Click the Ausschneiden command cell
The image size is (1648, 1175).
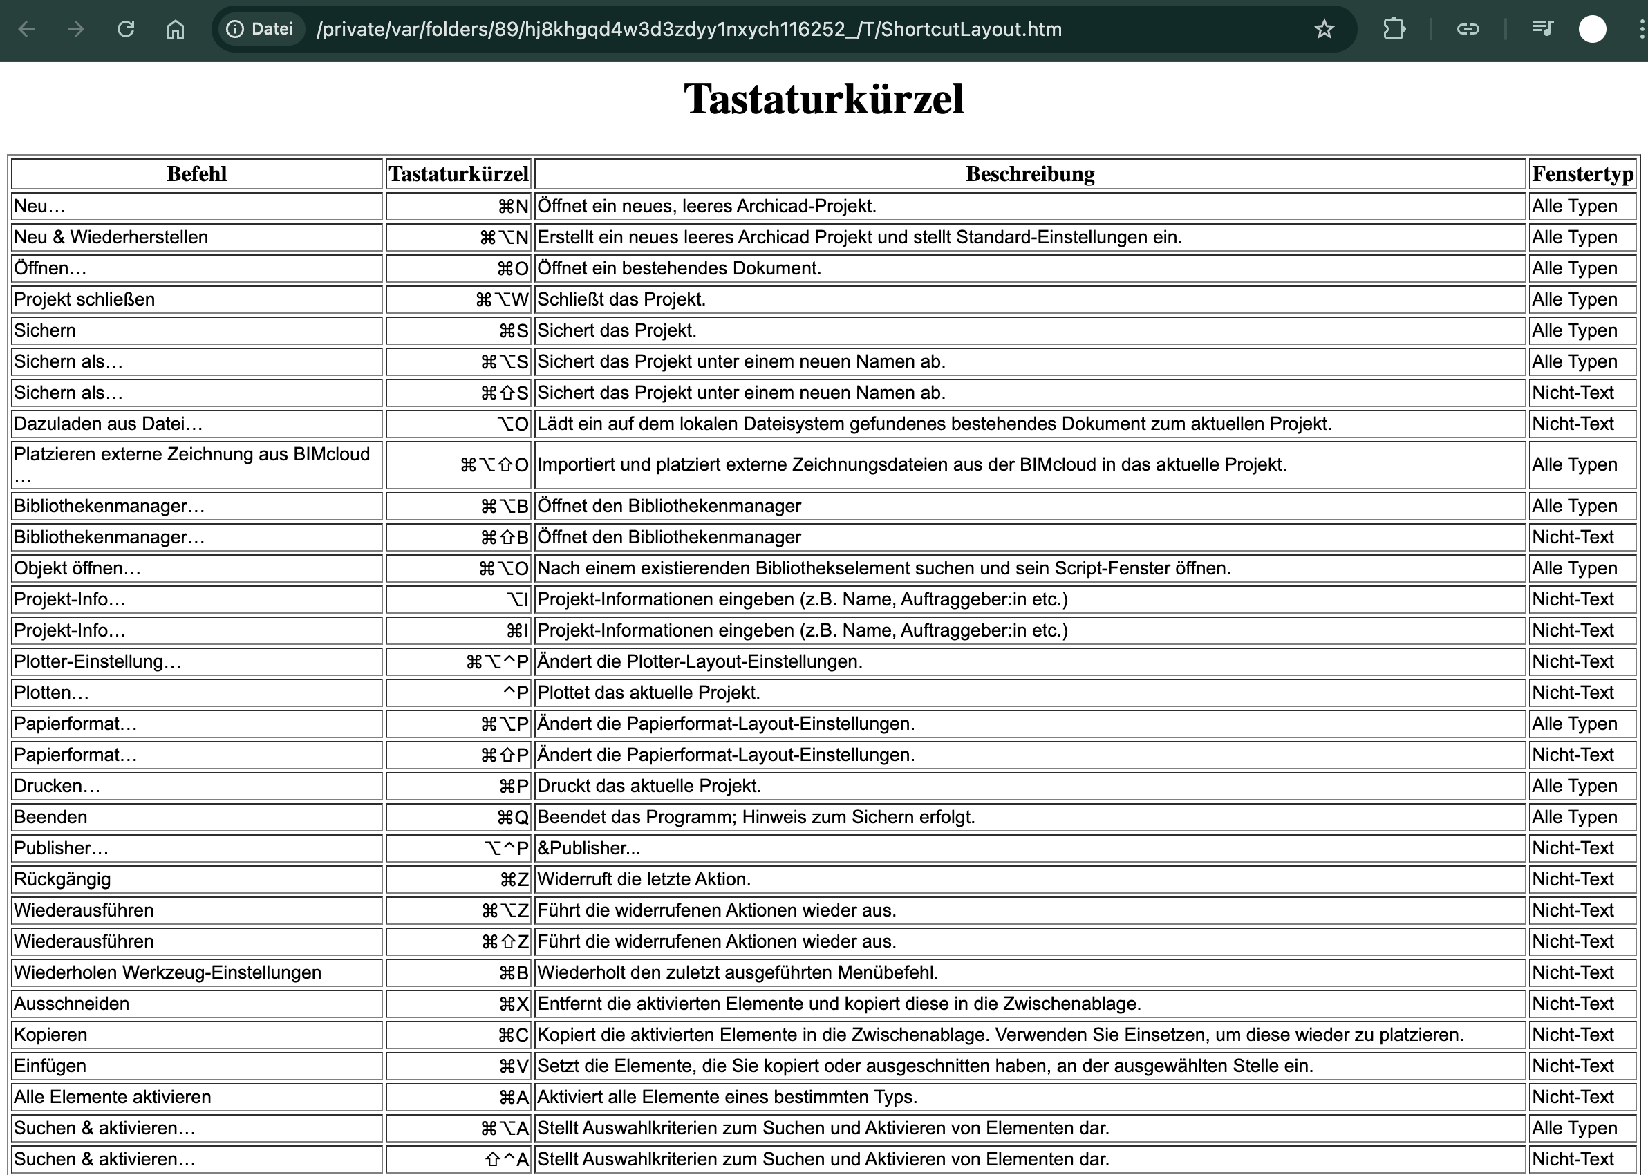point(197,1004)
